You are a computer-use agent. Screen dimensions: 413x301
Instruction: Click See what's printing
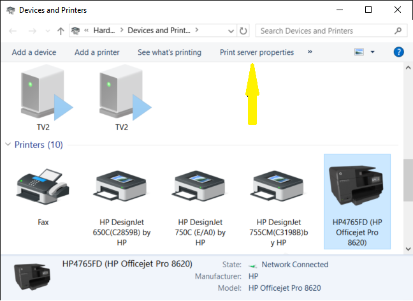pyautogui.click(x=170, y=52)
